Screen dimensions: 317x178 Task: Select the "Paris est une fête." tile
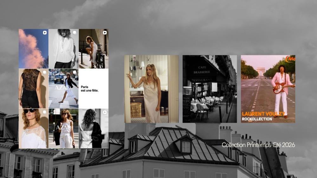tap(94, 89)
